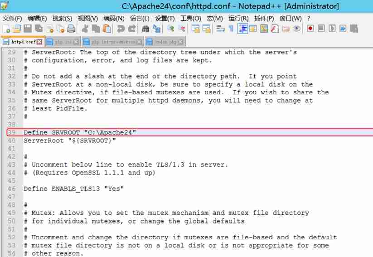373x257 pixels.
Task: Click the Open file toolbar icon
Action: pyautogui.click(x=17, y=29)
